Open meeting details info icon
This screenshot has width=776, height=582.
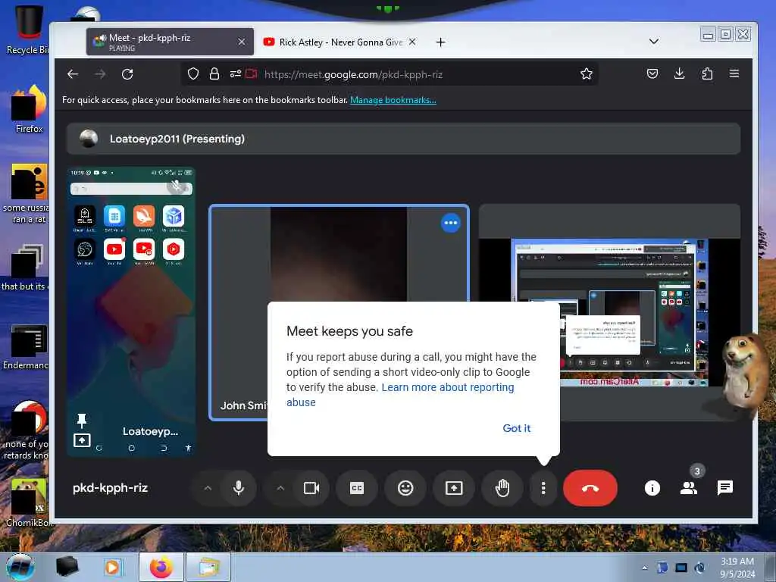tap(652, 488)
